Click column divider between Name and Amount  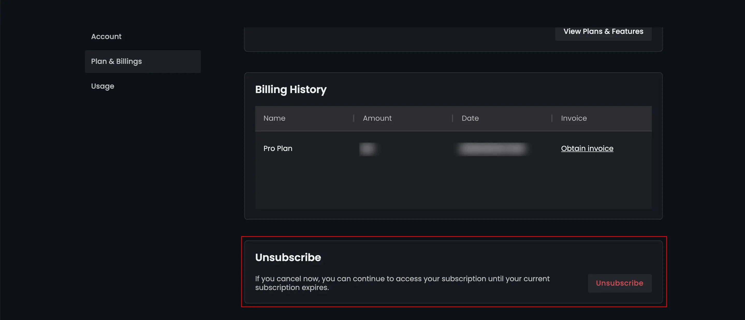pyautogui.click(x=353, y=118)
